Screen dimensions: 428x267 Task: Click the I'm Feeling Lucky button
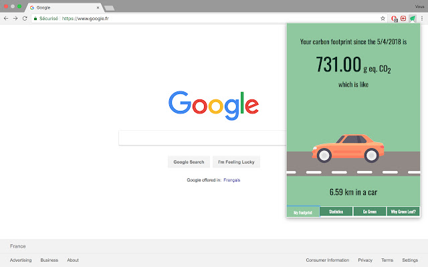(x=236, y=162)
